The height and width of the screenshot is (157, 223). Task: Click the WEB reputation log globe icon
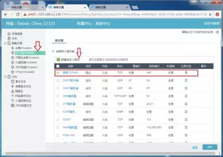[13, 105]
